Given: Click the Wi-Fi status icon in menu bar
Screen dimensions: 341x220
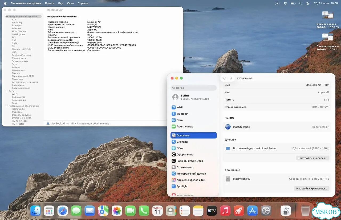Looking at the screenshot, I should (285, 3).
